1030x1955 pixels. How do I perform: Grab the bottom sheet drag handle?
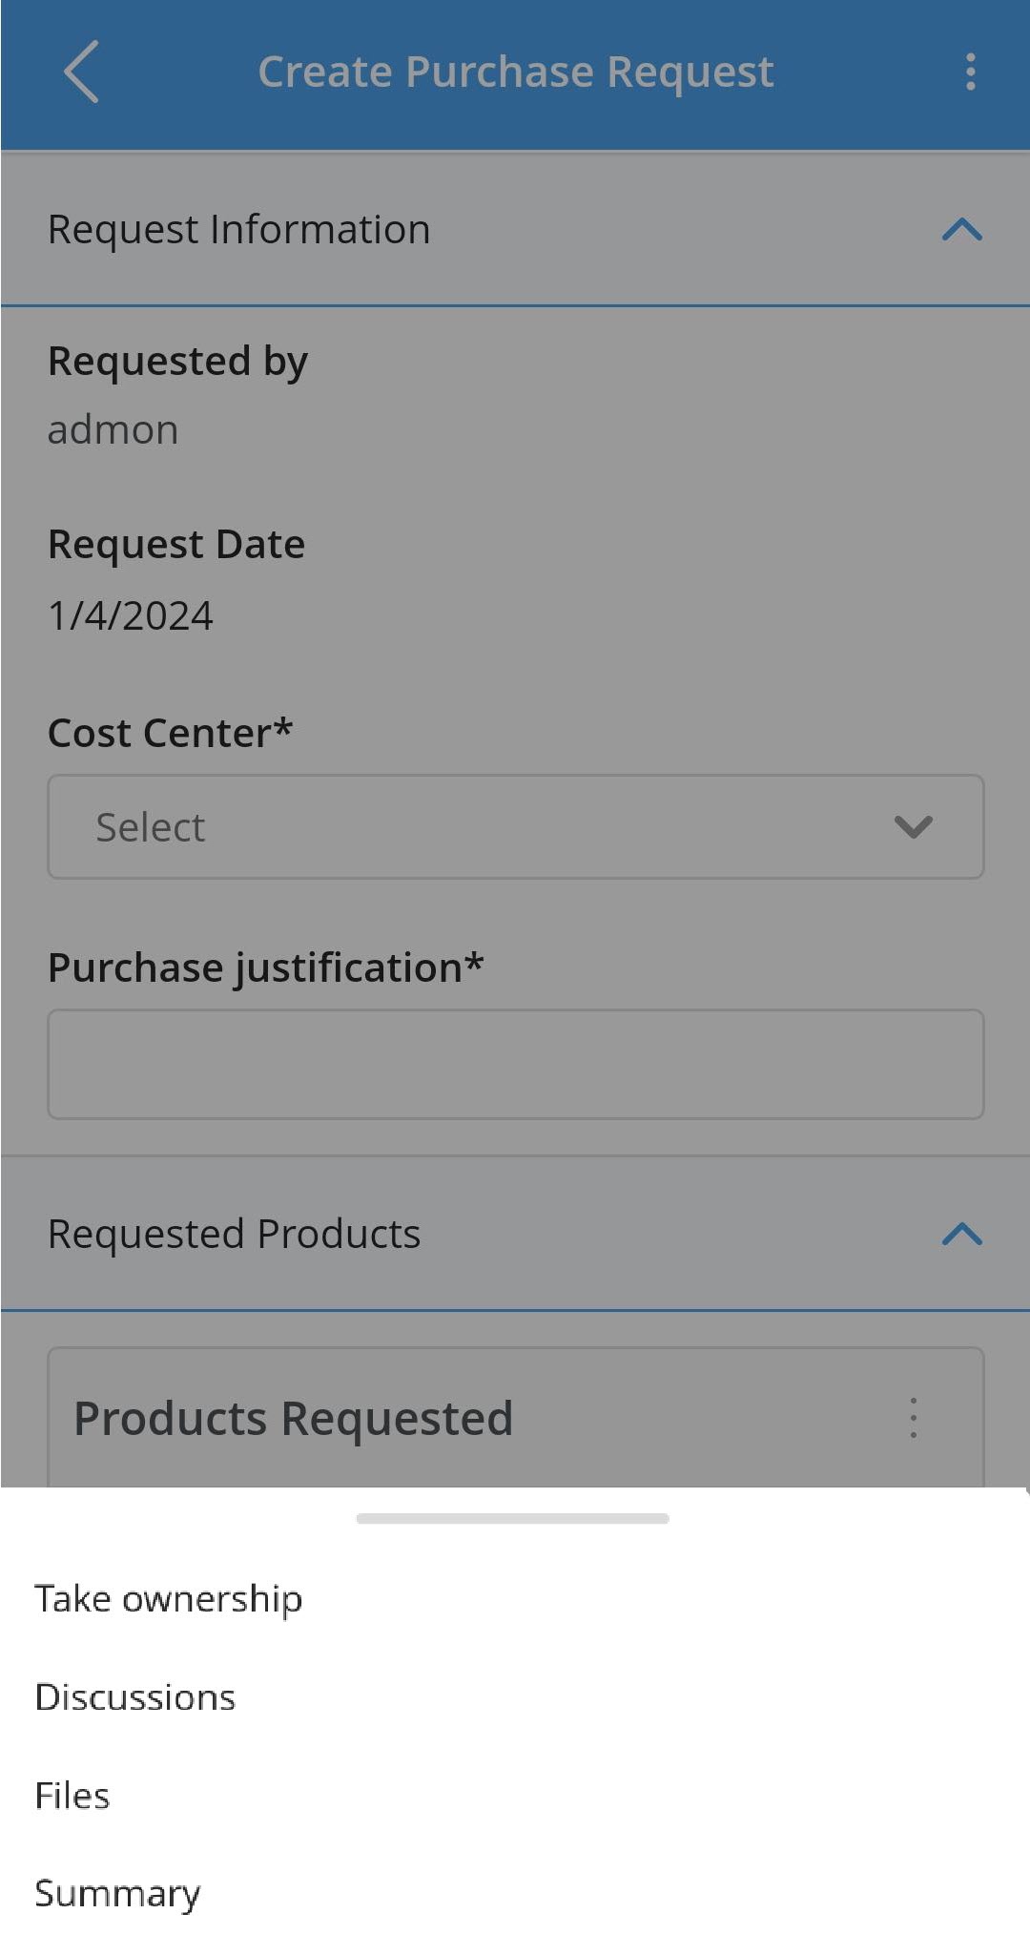click(x=513, y=1518)
